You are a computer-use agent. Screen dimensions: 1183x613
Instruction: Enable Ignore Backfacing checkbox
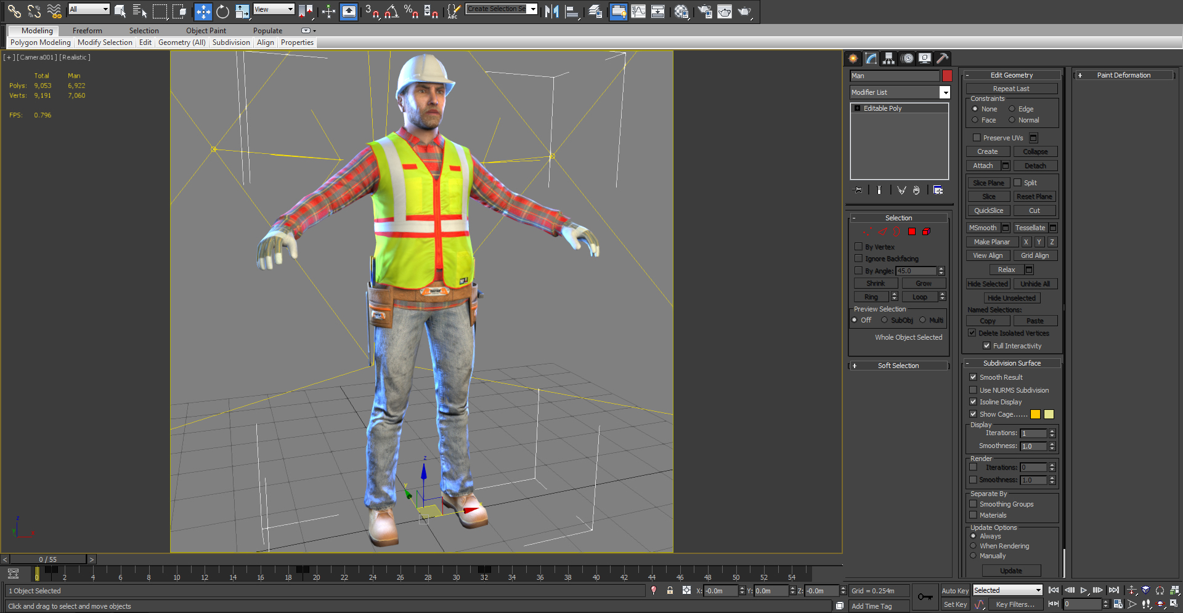(858, 258)
